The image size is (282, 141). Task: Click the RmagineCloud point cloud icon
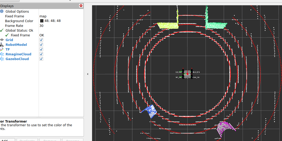click(2, 54)
